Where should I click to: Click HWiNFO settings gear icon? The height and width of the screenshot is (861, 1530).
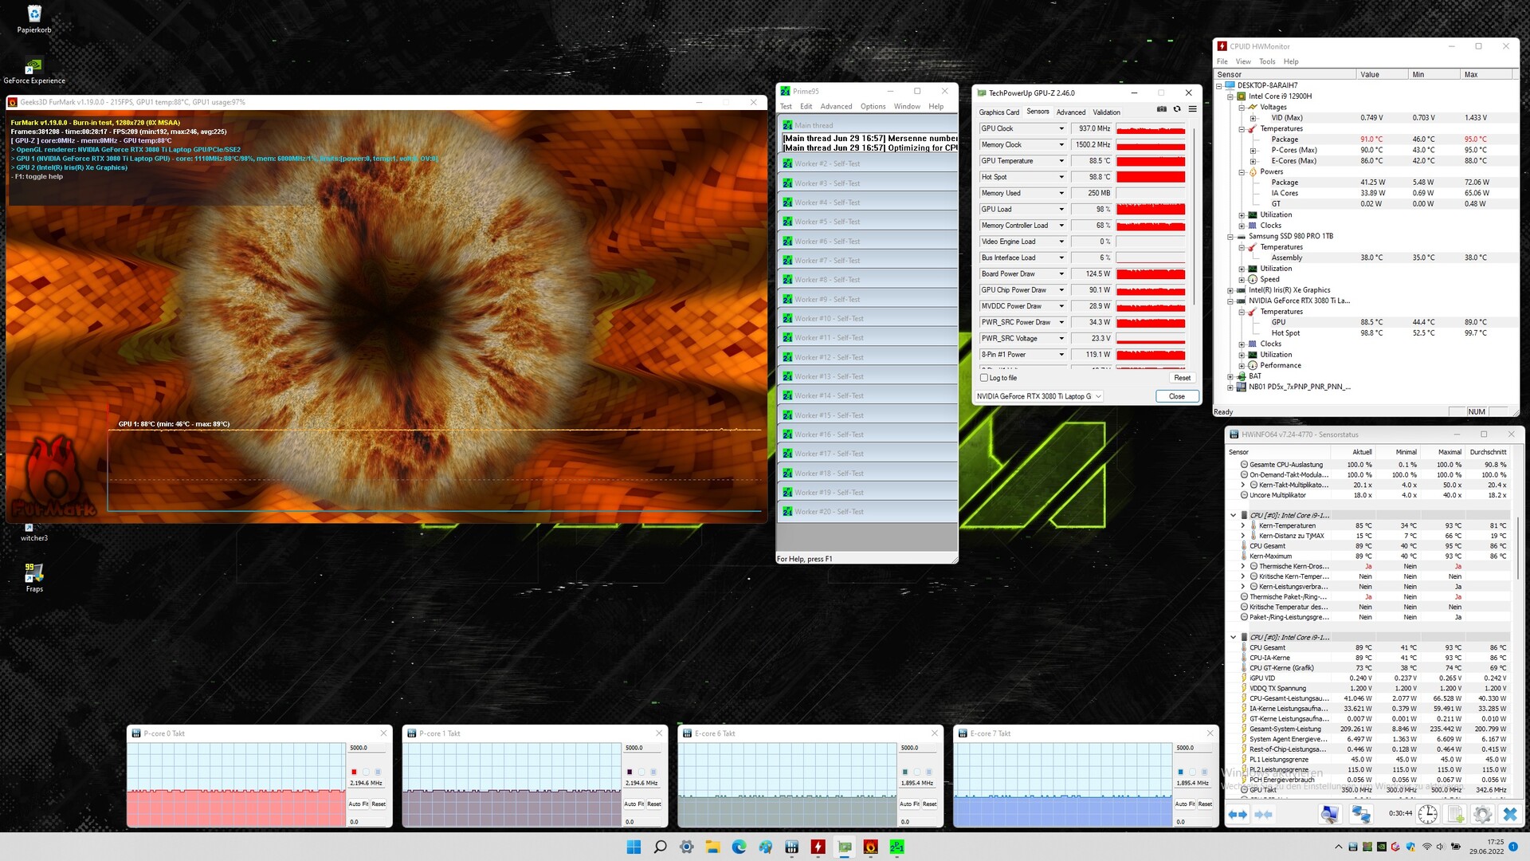[x=1482, y=814]
